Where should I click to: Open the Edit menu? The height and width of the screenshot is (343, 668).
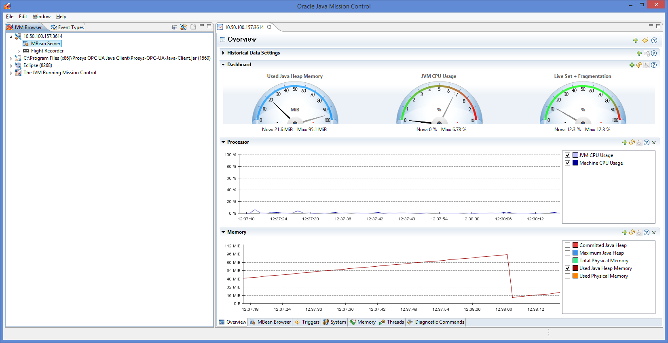(x=23, y=17)
